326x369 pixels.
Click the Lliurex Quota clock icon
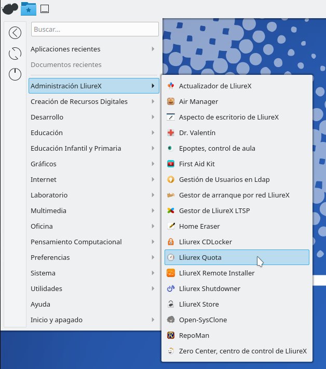tap(171, 257)
